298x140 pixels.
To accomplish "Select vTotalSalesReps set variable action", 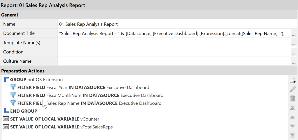I will (61, 127).
